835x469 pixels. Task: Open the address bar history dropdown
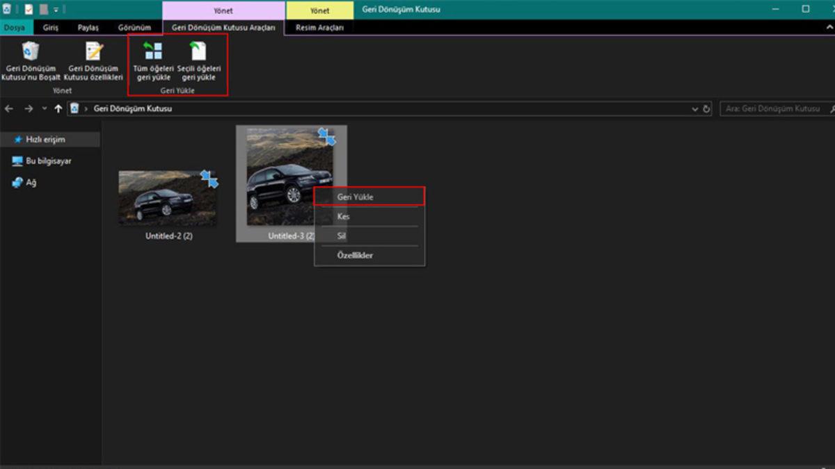(x=694, y=109)
